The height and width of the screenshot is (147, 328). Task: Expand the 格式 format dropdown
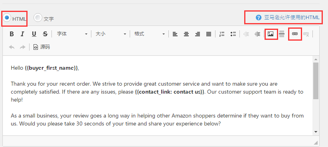click(150, 34)
